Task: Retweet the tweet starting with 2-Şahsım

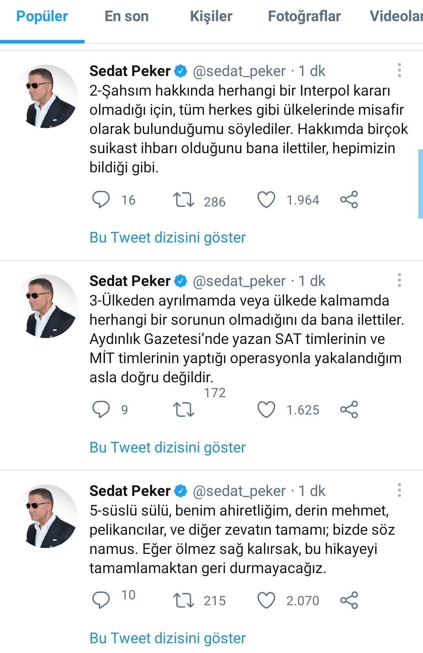Action: pyautogui.click(x=184, y=199)
